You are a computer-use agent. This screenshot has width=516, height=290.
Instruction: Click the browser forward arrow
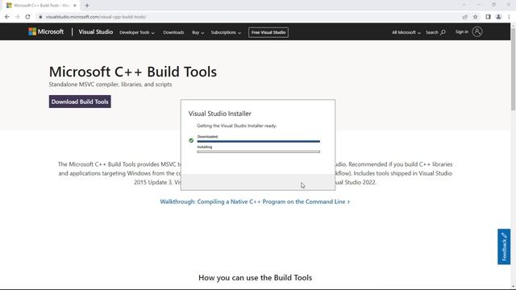click(x=18, y=17)
